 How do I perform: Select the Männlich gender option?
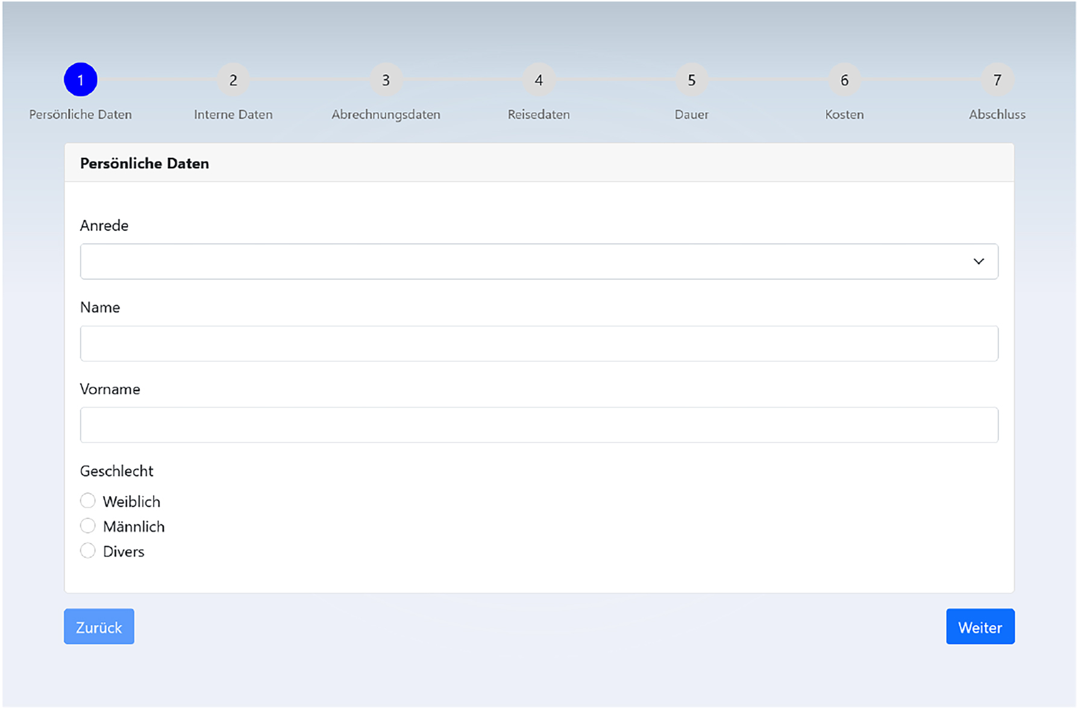[87, 525]
